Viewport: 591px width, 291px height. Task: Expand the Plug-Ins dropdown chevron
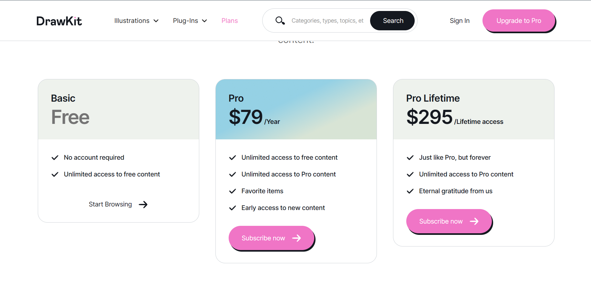point(204,21)
